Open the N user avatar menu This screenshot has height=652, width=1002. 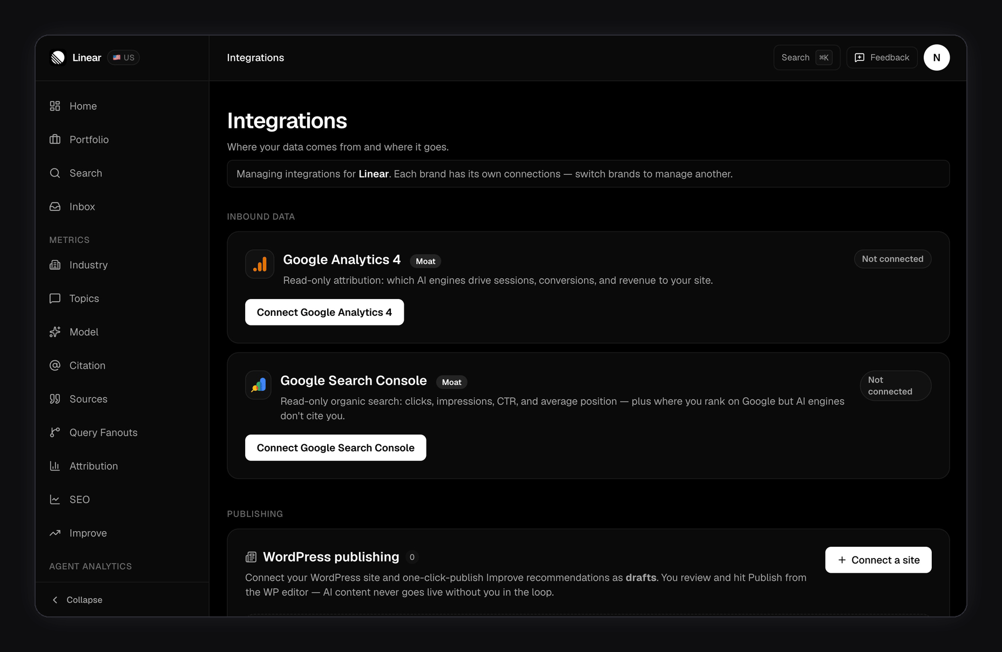pos(937,58)
